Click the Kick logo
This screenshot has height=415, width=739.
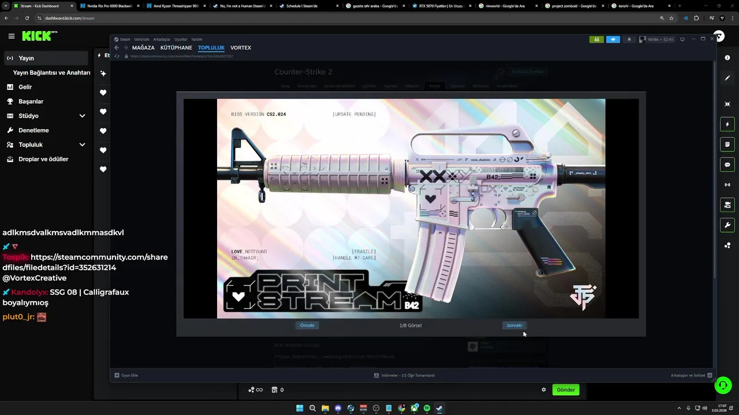(x=39, y=36)
